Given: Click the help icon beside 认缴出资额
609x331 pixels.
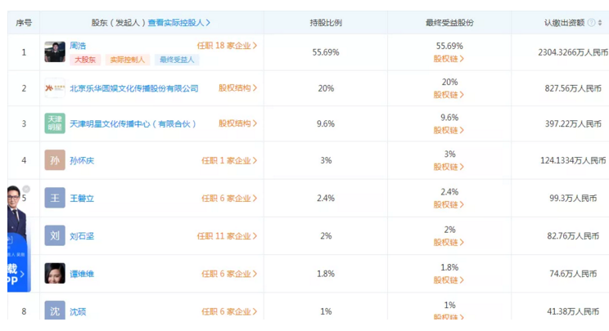Looking at the screenshot, I should [591, 23].
